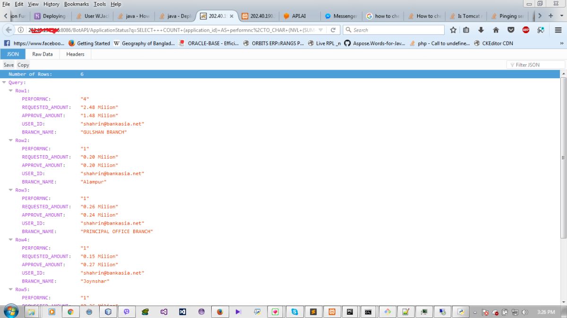Open the Aspose.Words-for-Java bookmark

[375, 43]
